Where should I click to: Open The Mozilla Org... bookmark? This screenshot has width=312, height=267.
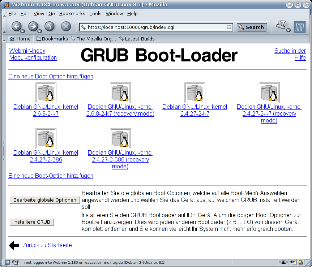point(94,39)
